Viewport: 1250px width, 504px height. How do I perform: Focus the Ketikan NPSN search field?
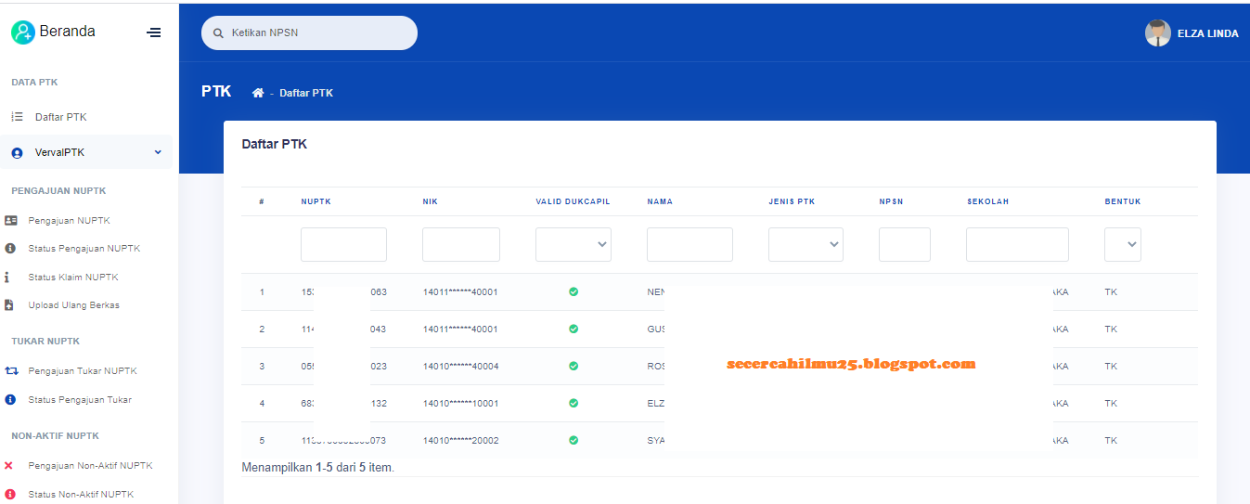point(309,32)
